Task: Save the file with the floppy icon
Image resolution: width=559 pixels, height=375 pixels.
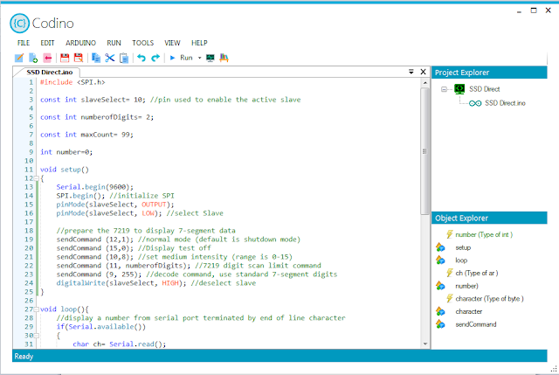Action: point(65,58)
